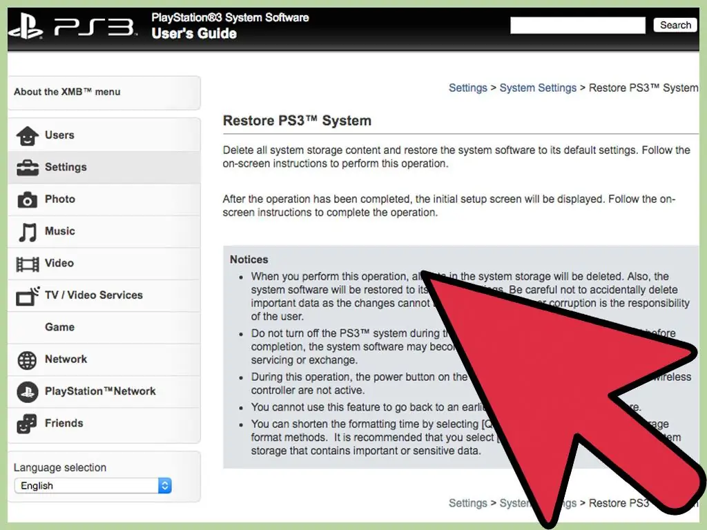707x530 pixels.
Task: Click the PS3 wordmark logo
Action: pos(95,27)
